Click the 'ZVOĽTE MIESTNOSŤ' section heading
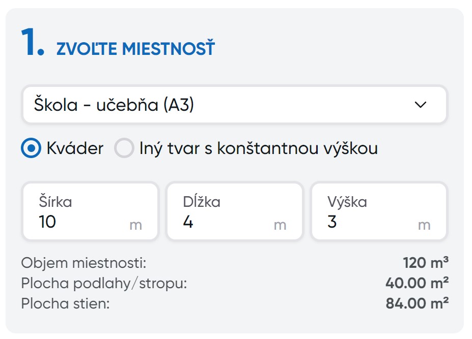Viewport: 472px width, 339px height. 135,49
